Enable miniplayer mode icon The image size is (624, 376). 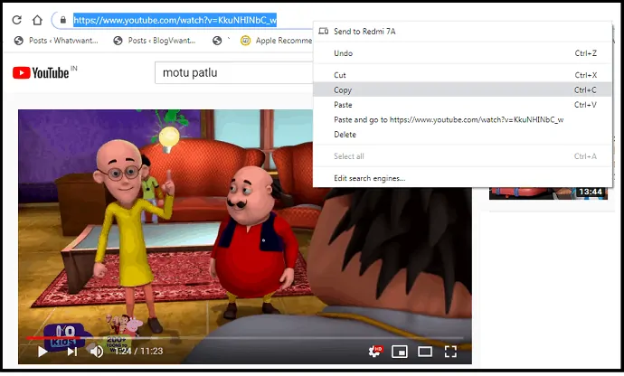coord(400,352)
